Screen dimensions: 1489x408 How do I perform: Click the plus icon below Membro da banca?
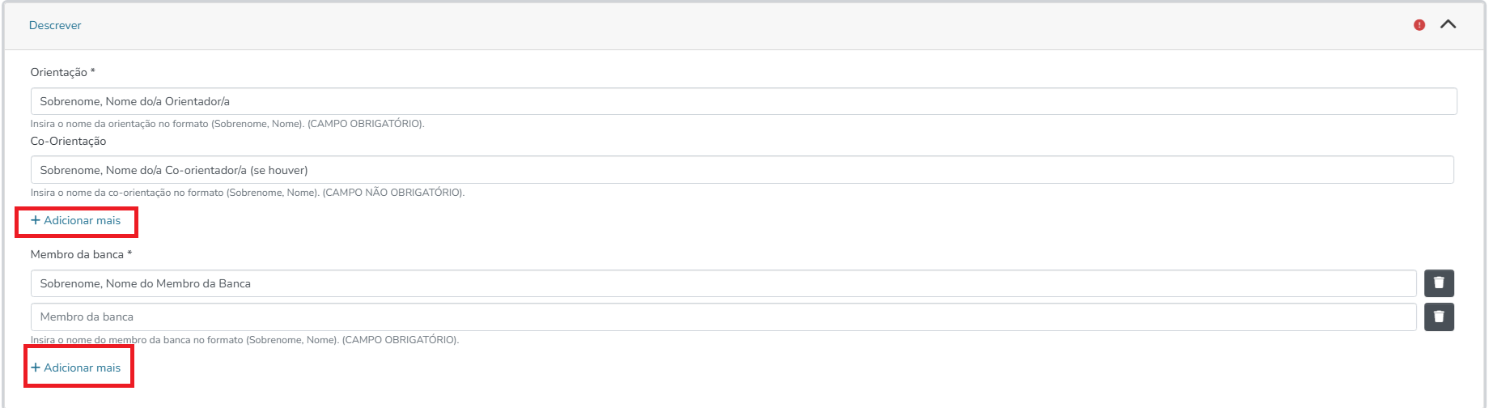coord(36,368)
